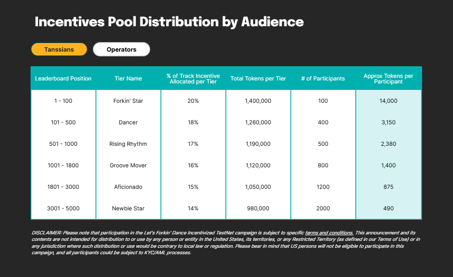453x277 pixels.
Task: Select the Rising Rhythm tier cell
Action: (x=128, y=144)
